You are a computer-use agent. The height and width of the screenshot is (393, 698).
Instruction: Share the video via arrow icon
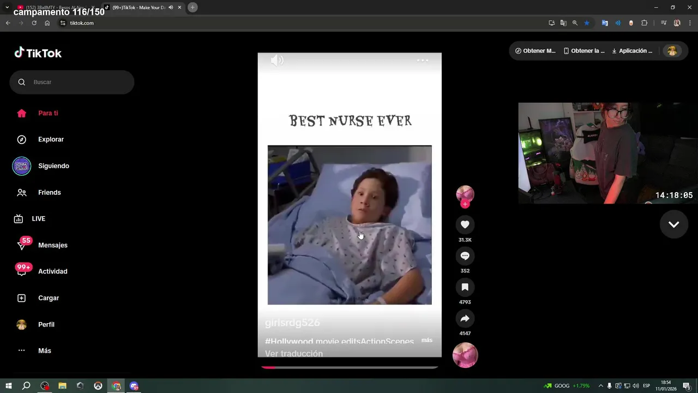point(465,318)
